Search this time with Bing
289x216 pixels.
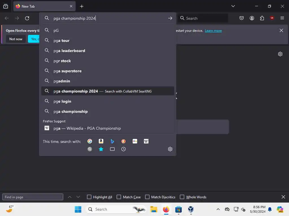(x=112, y=141)
